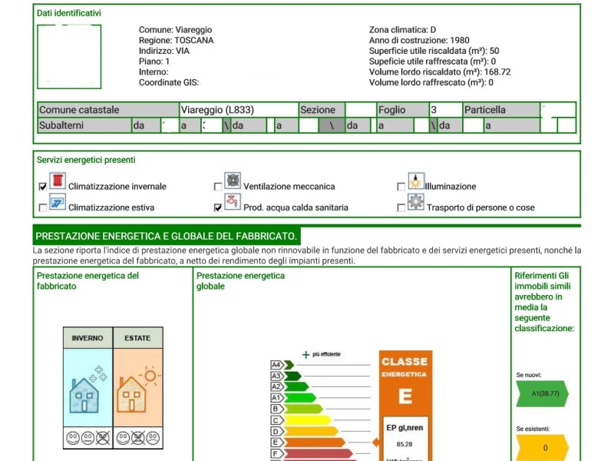
Task: Click the lightbulb illumination icon
Action: 416,181
